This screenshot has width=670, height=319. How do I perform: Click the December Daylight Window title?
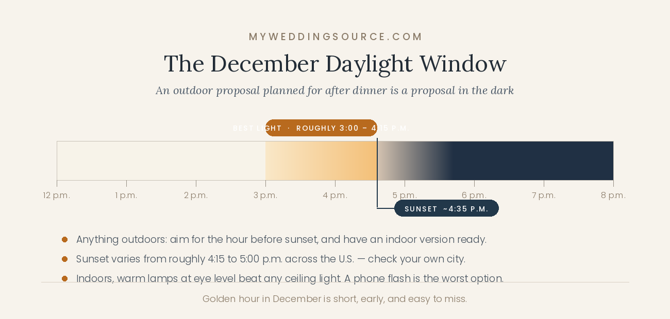click(335, 64)
